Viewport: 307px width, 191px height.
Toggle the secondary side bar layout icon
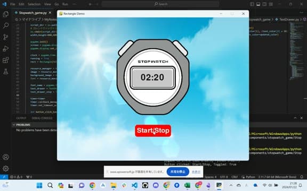coord(264,4)
